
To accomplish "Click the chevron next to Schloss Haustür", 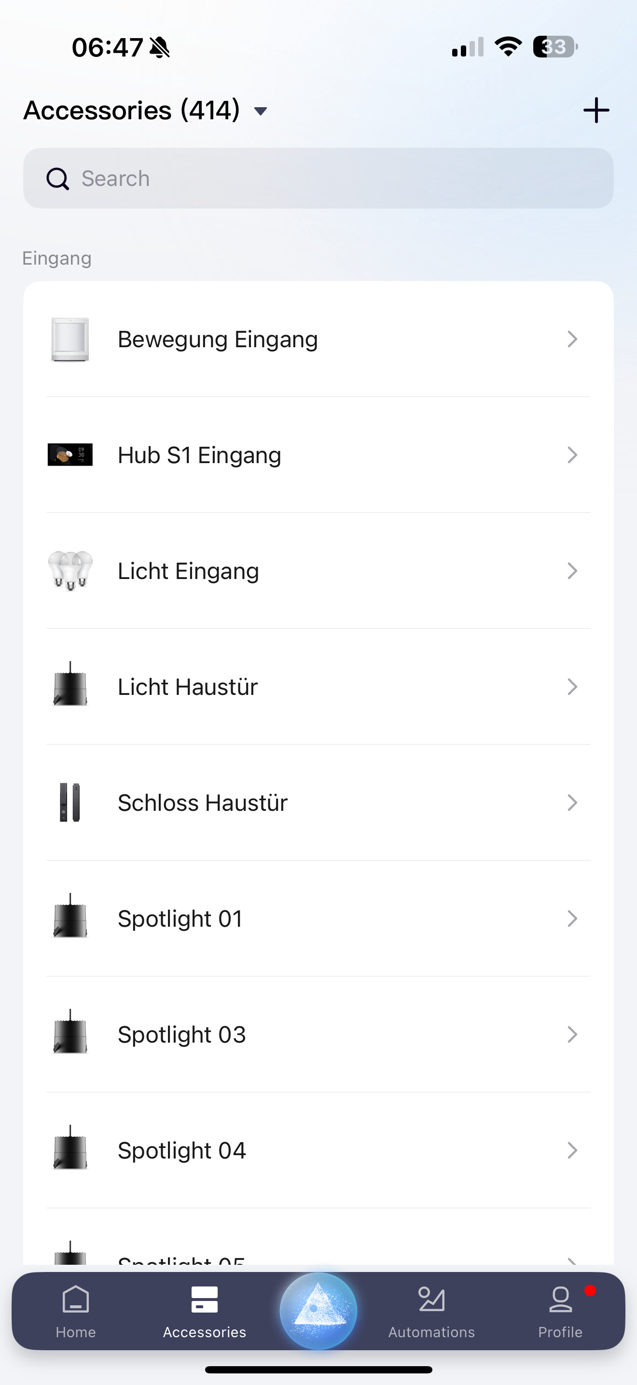I will click(572, 802).
